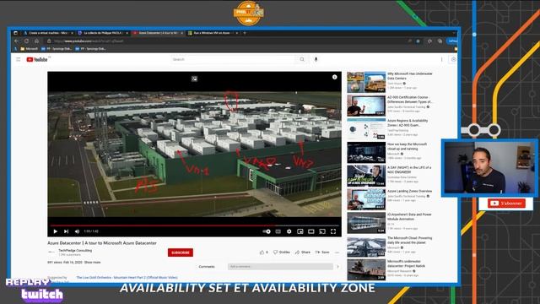Screen dimensions: 540x304
Task: Expand the Comments section arrow
Action: (x=337, y=267)
